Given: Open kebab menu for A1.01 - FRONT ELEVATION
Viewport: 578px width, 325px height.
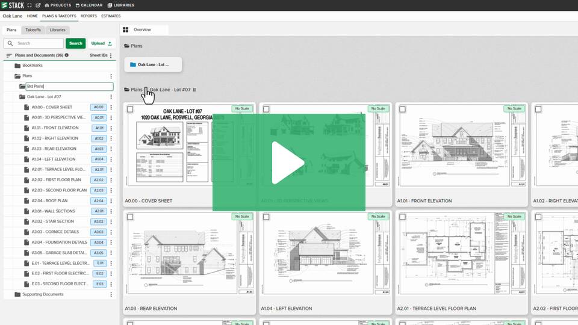Looking at the screenshot, I should [x=111, y=128].
